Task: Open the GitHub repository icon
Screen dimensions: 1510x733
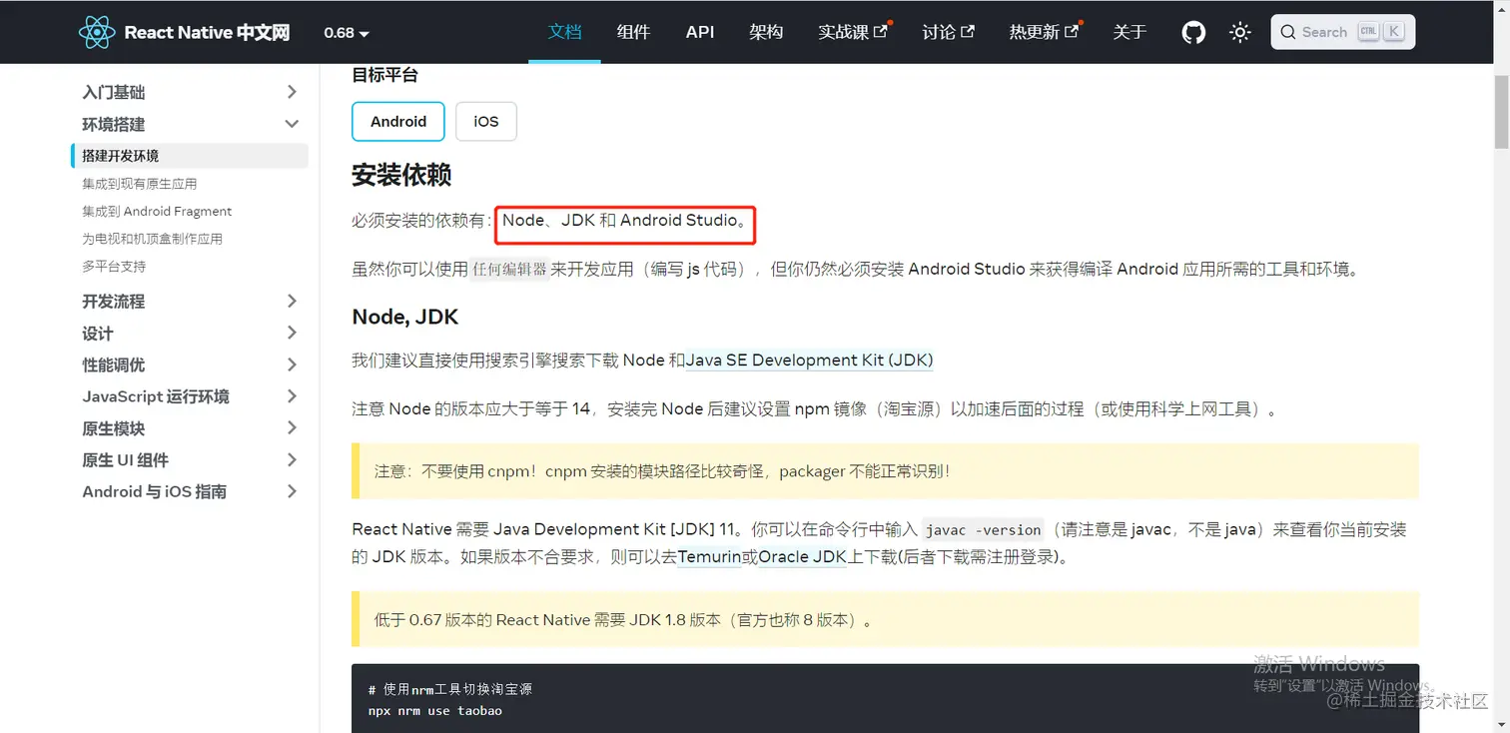Action: pyautogui.click(x=1192, y=31)
